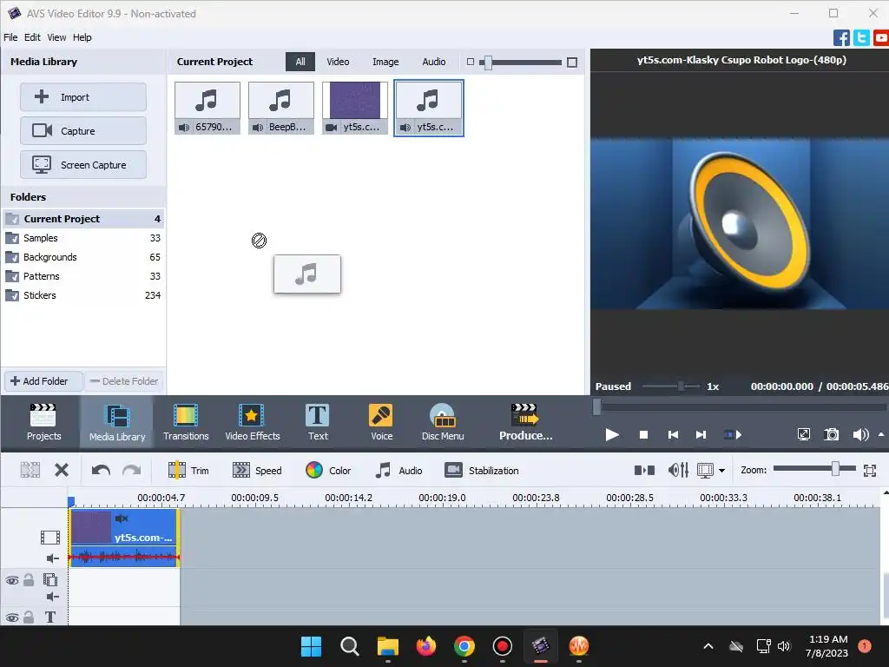Open the Facebook link icon
The height and width of the screenshot is (667, 889).
click(x=841, y=38)
